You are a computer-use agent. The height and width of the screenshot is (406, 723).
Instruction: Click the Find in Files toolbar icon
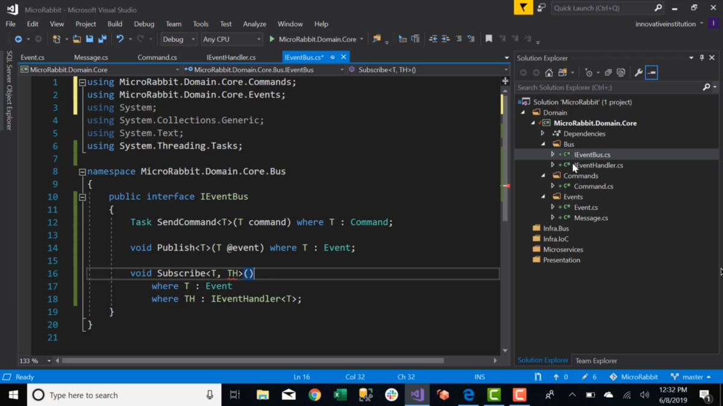(377, 39)
